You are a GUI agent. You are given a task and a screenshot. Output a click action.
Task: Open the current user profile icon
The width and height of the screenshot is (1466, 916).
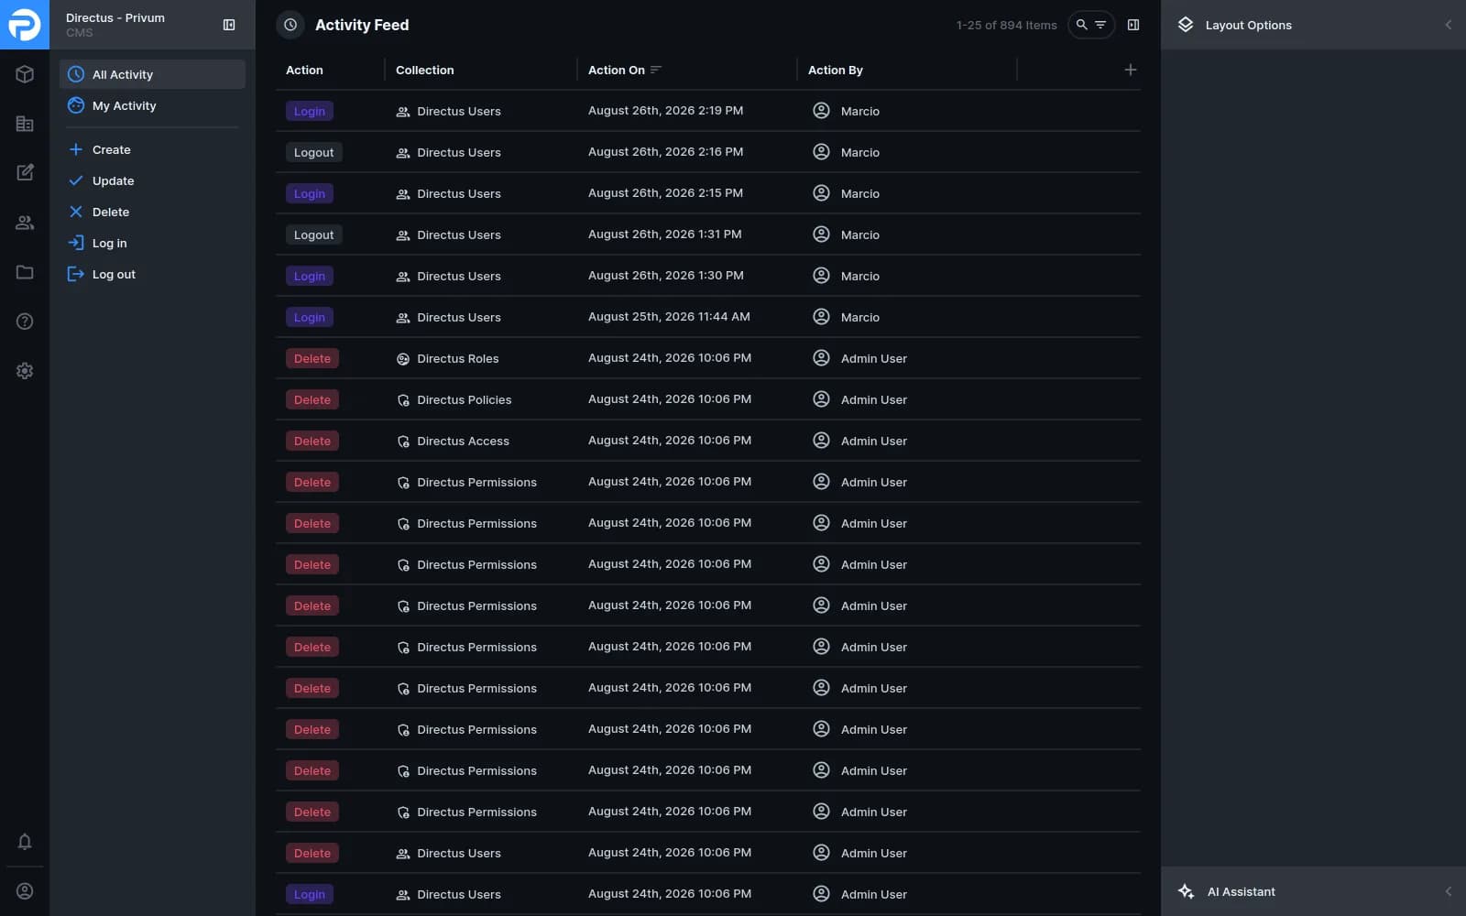click(x=25, y=891)
